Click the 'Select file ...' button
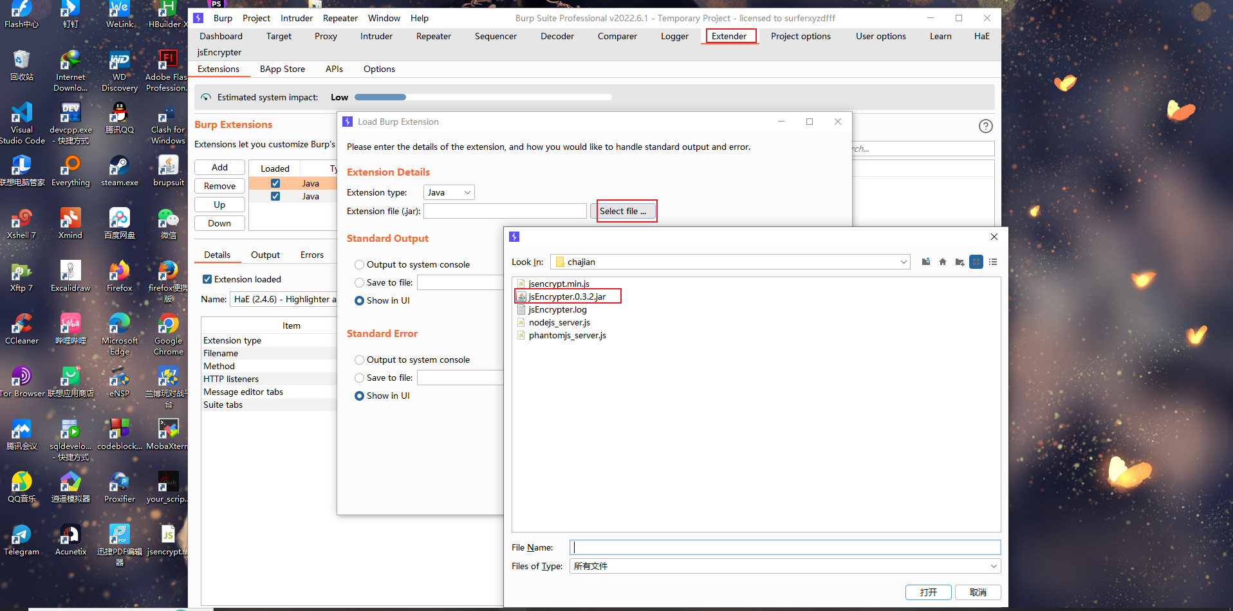This screenshot has width=1233, height=611. pyautogui.click(x=623, y=211)
